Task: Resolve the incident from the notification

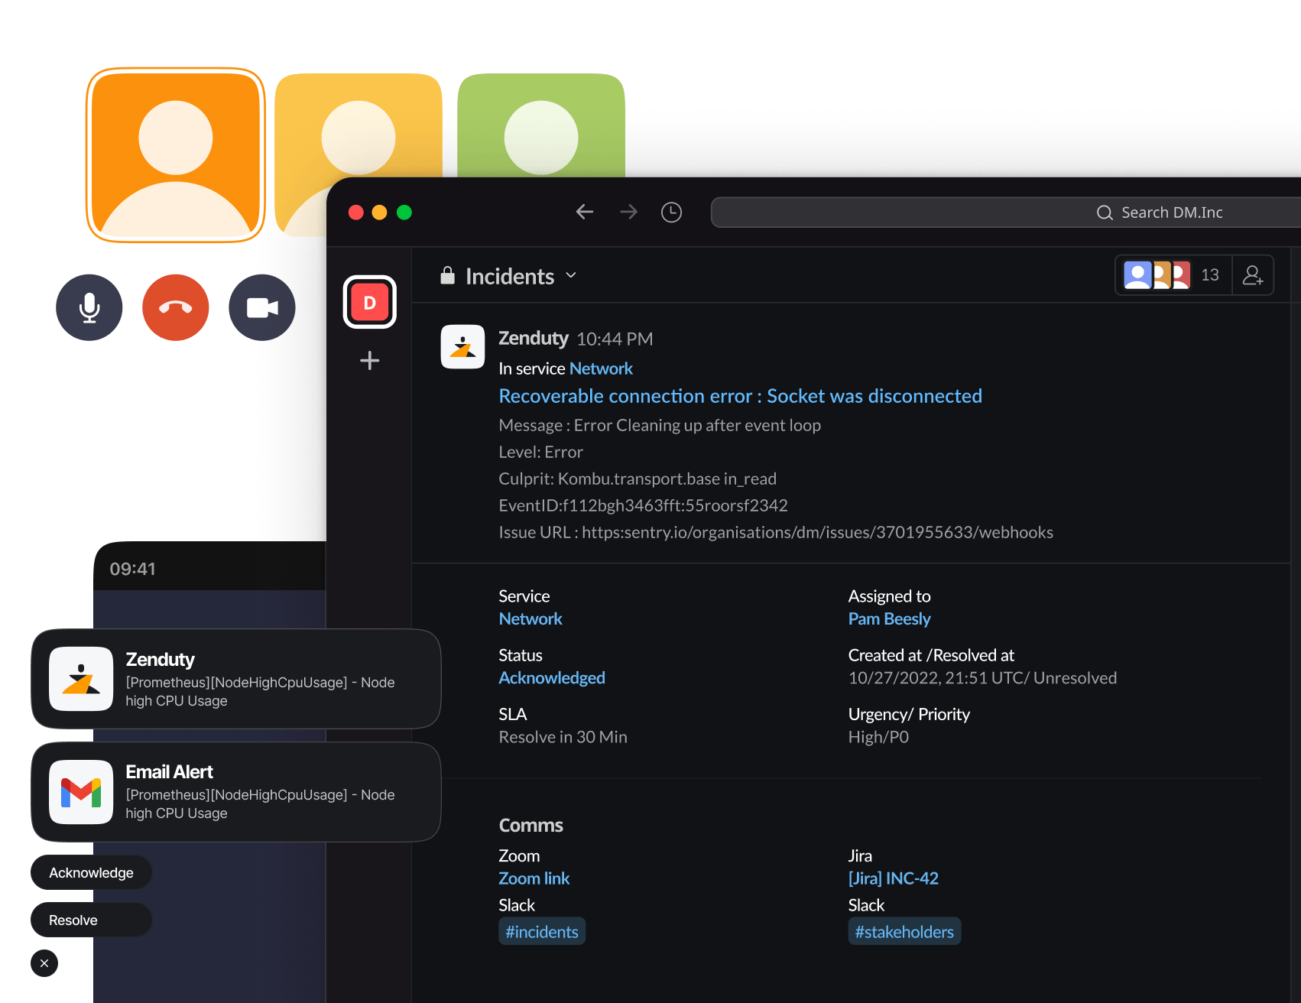Action: point(90,920)
